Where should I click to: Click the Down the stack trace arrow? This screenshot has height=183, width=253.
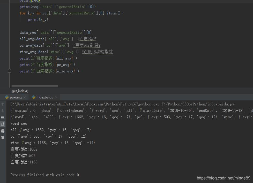pyautogui.click(x=3, y=111)
